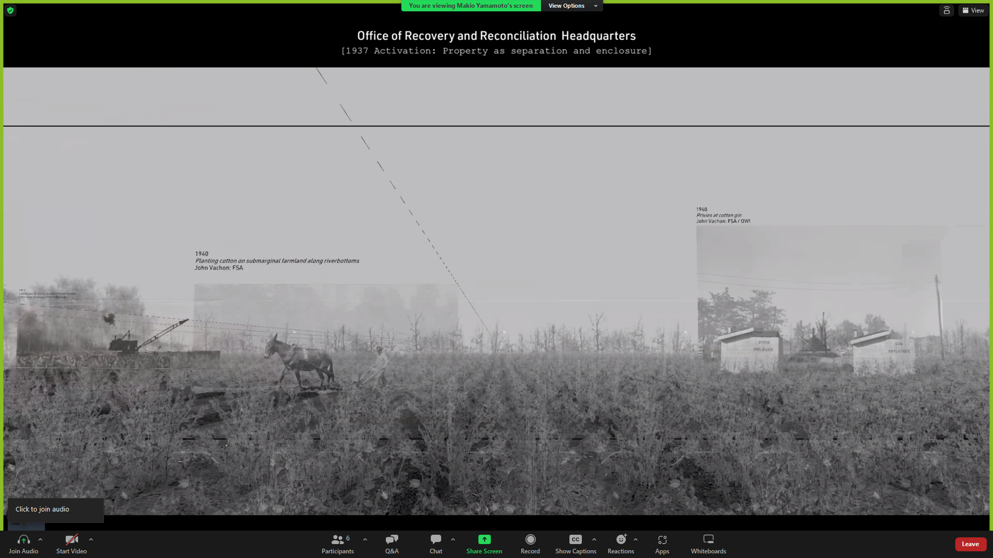
Task: Leave the meeting
Action: point(970,544)
